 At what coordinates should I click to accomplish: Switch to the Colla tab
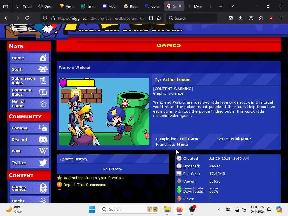pyautogui.click(x=152, y=6)
